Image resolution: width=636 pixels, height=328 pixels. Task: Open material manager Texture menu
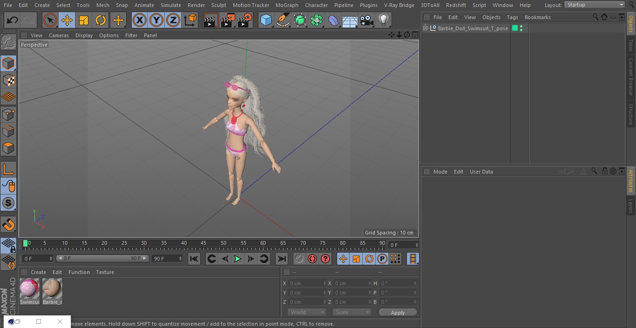pyautogui.click(x=105, y=272)
